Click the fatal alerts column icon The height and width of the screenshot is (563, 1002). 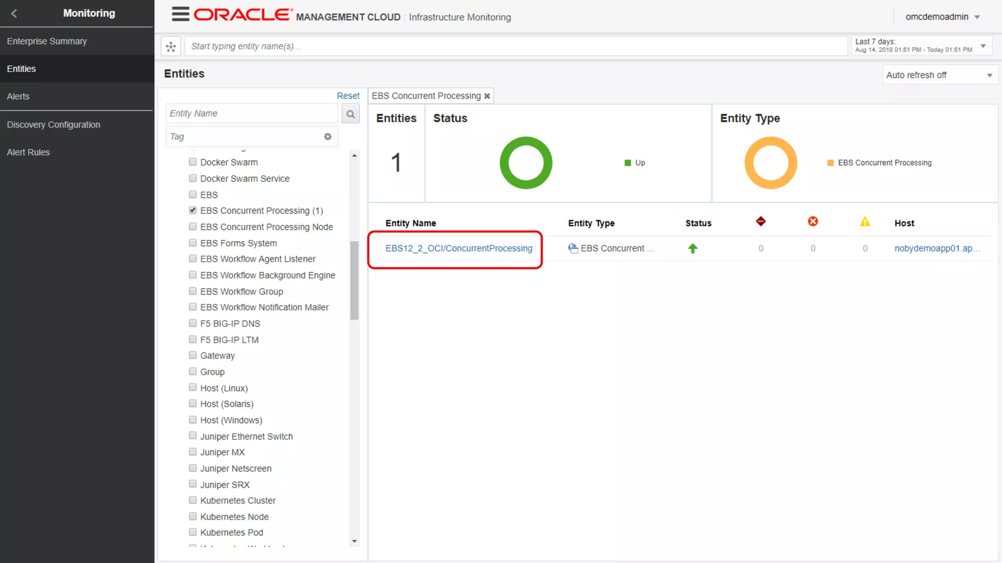click(761, 221)
